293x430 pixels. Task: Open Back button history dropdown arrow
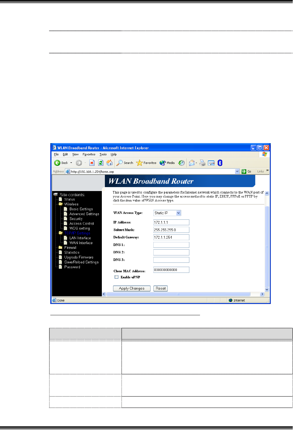tap(71, 163)
